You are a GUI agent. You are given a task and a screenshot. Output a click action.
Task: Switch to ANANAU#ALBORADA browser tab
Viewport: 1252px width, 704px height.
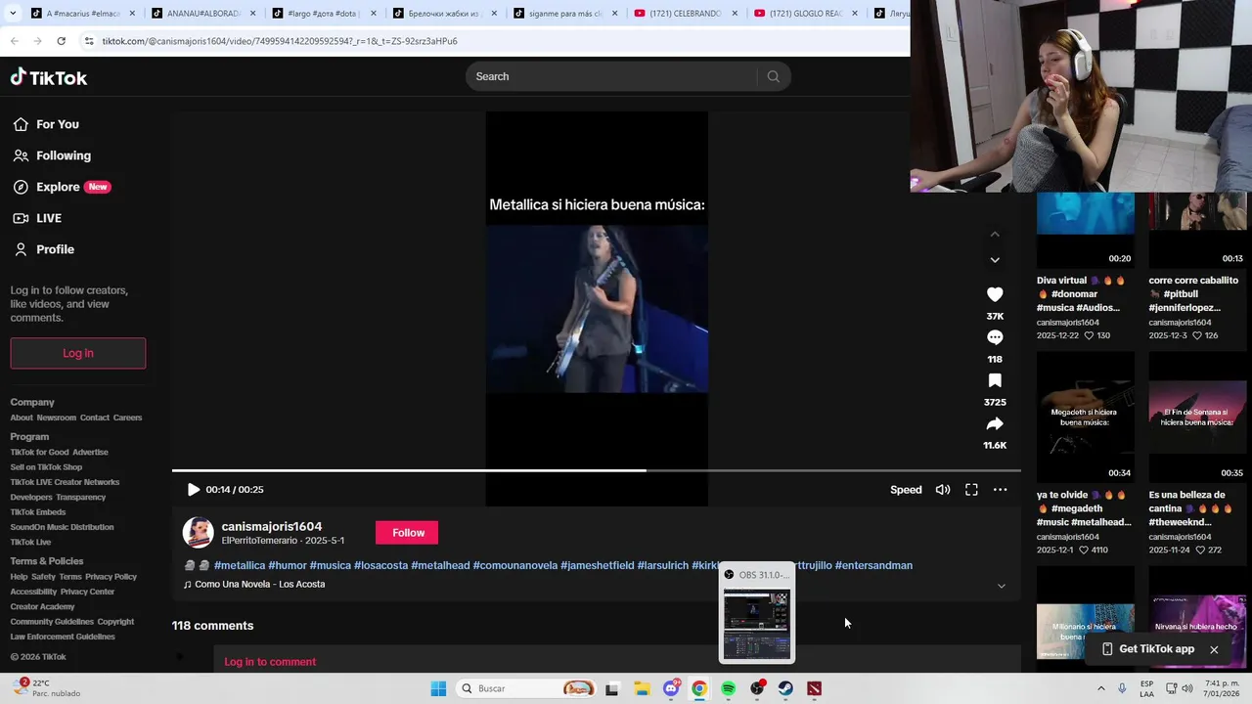click(203, 14)
